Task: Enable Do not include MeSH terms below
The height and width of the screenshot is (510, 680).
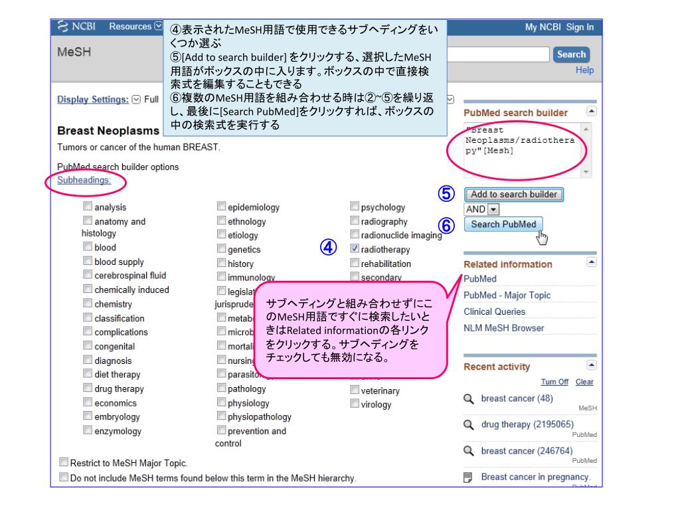Action: [64, 477]
